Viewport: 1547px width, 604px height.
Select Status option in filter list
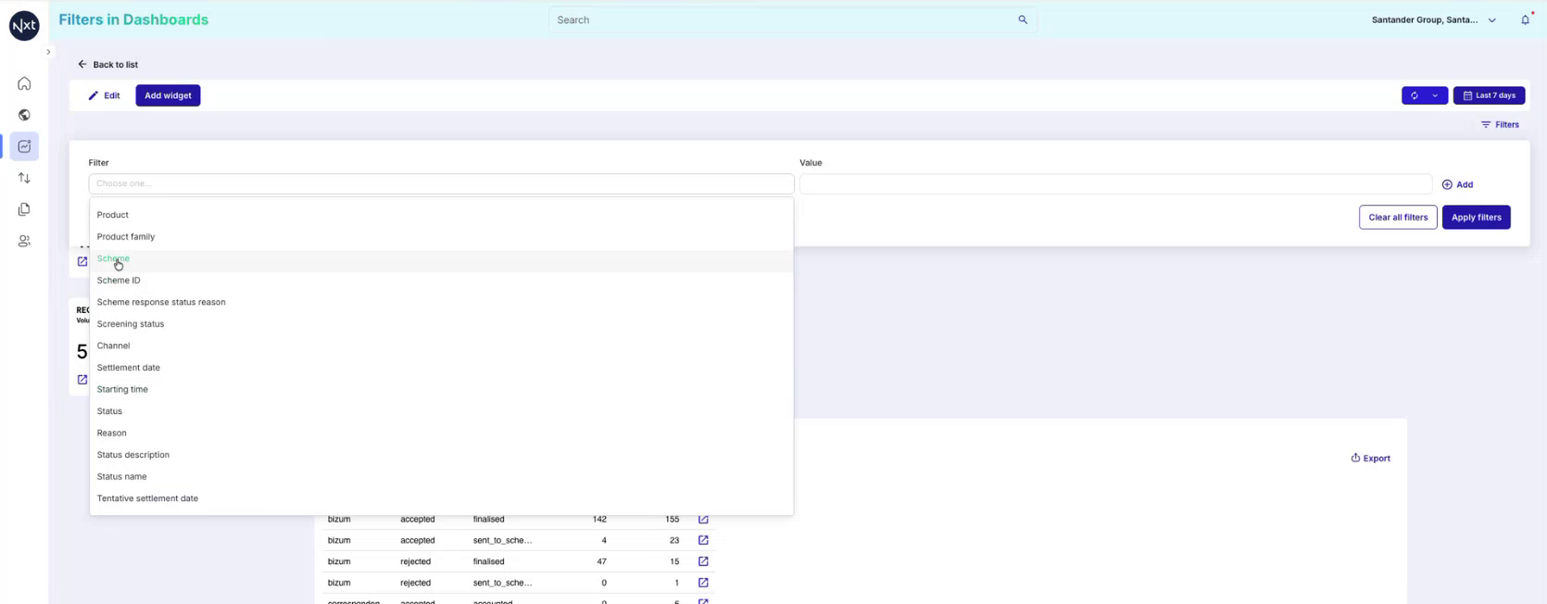pos(441,411)
